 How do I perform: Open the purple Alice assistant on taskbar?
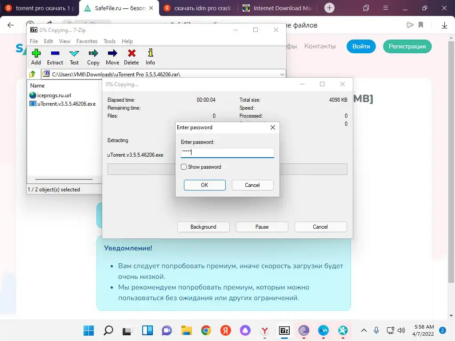pos(245,330)
